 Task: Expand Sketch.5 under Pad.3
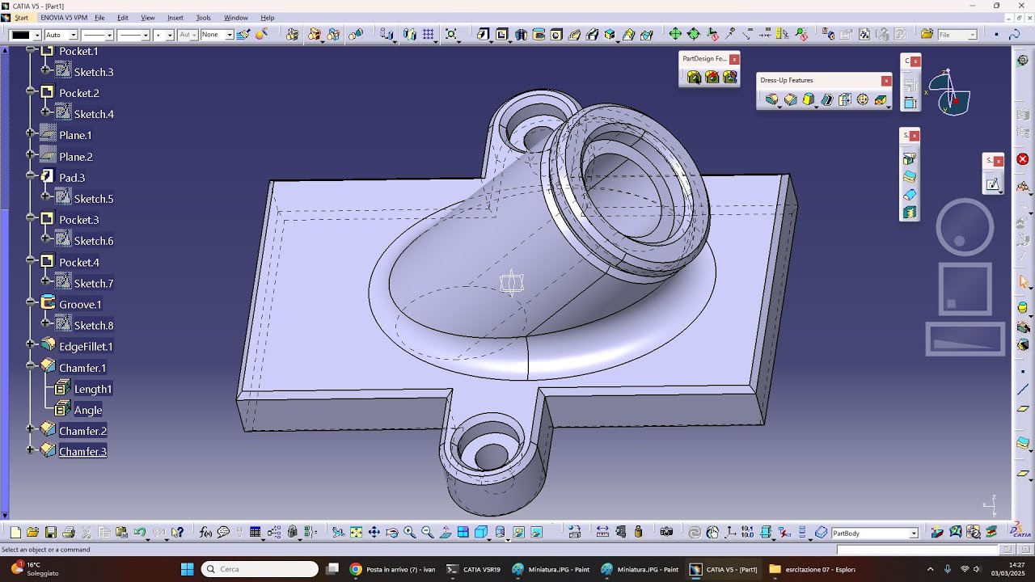[45, 196]
